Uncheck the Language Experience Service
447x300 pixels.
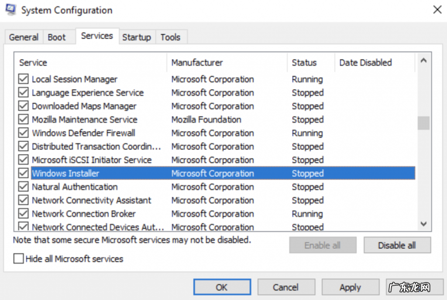[x=23, y=92]
